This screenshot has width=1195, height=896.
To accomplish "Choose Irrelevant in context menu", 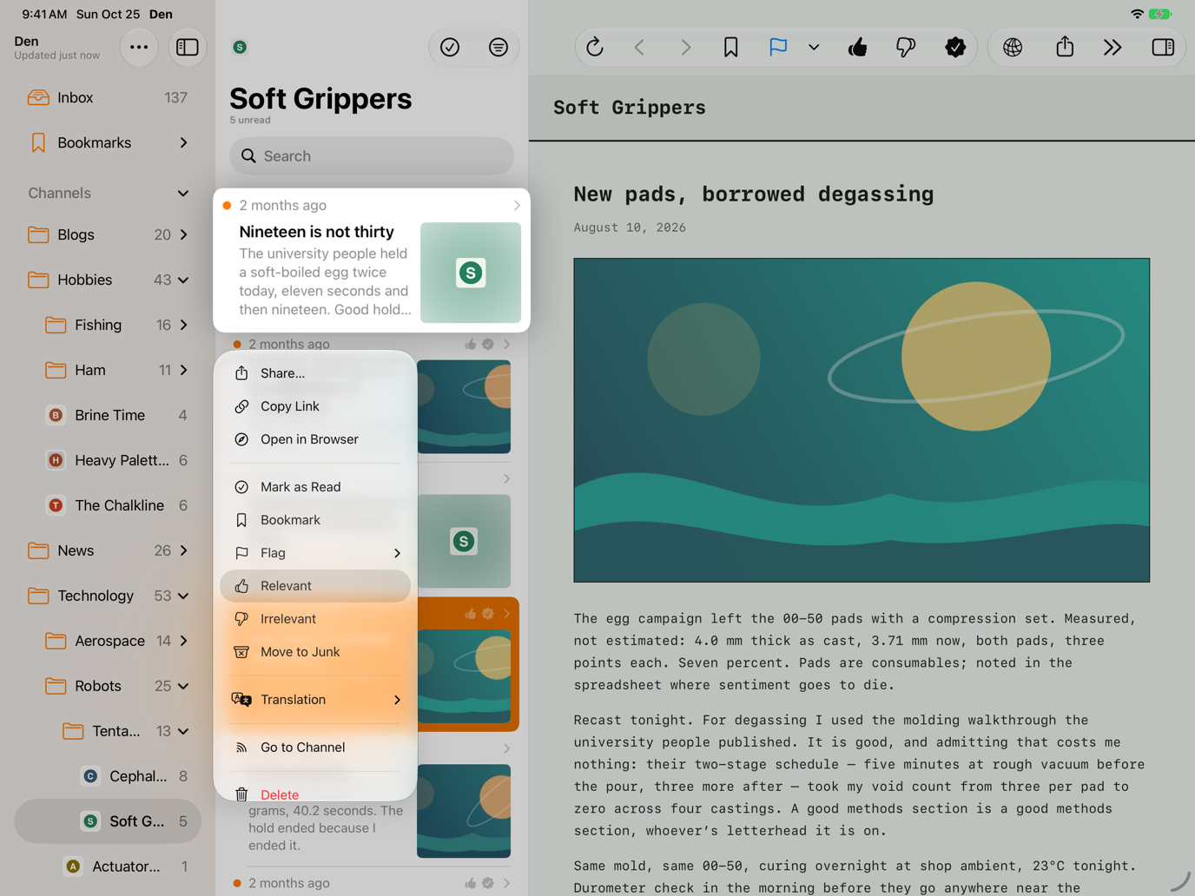I will click(315, 619).
